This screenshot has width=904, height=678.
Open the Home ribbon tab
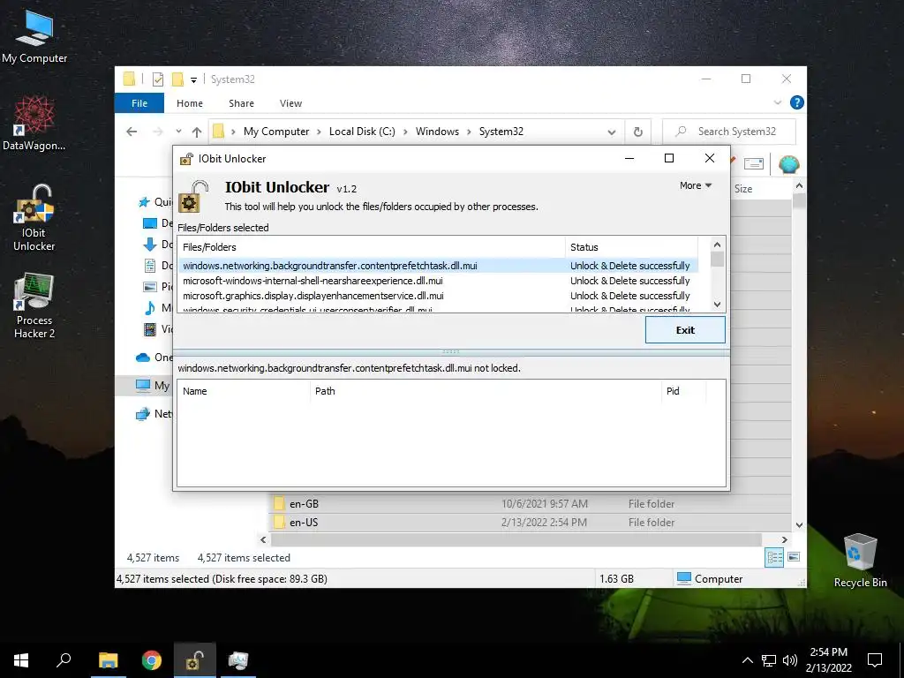point(190,103)
